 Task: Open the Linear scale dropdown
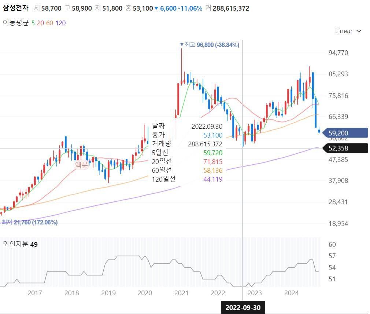348,31
